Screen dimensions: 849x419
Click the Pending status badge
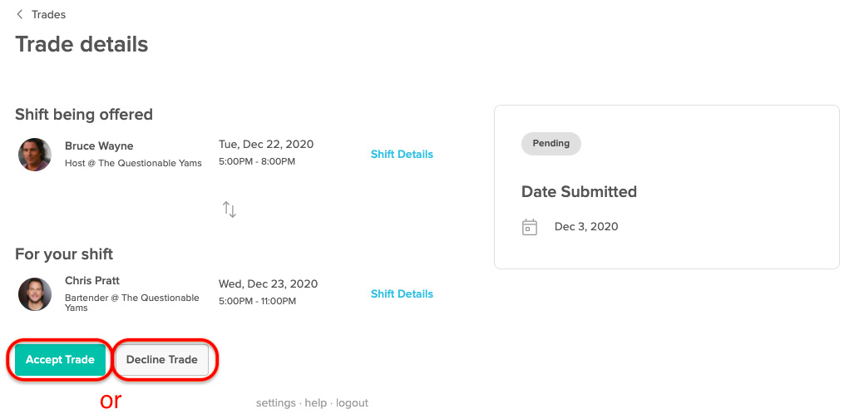click(x=550, y=143)
